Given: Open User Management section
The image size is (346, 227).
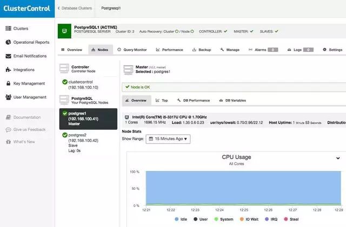Looking at the screenshot, I should point(30,97).
